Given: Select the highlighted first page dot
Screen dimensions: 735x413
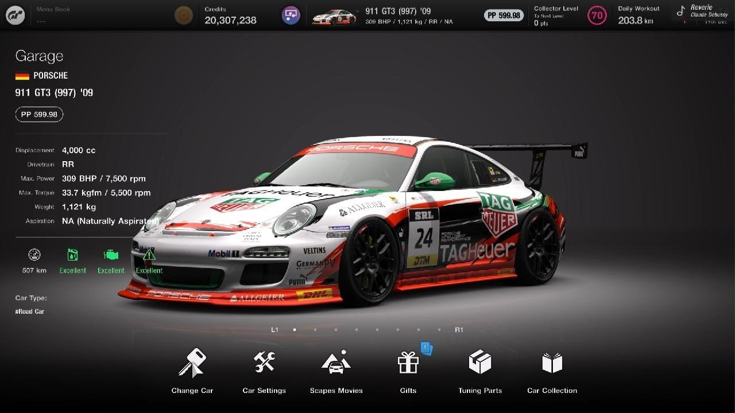Looking at the screenshot, I should click(295, 330).
